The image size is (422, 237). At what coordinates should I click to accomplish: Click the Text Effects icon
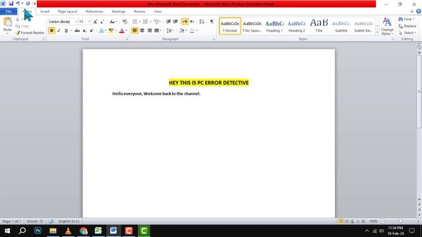point(101,31)
